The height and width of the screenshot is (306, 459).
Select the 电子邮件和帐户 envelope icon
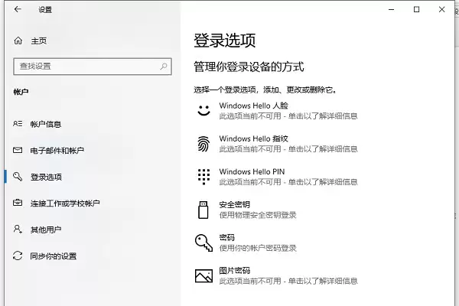click(18, 150)
